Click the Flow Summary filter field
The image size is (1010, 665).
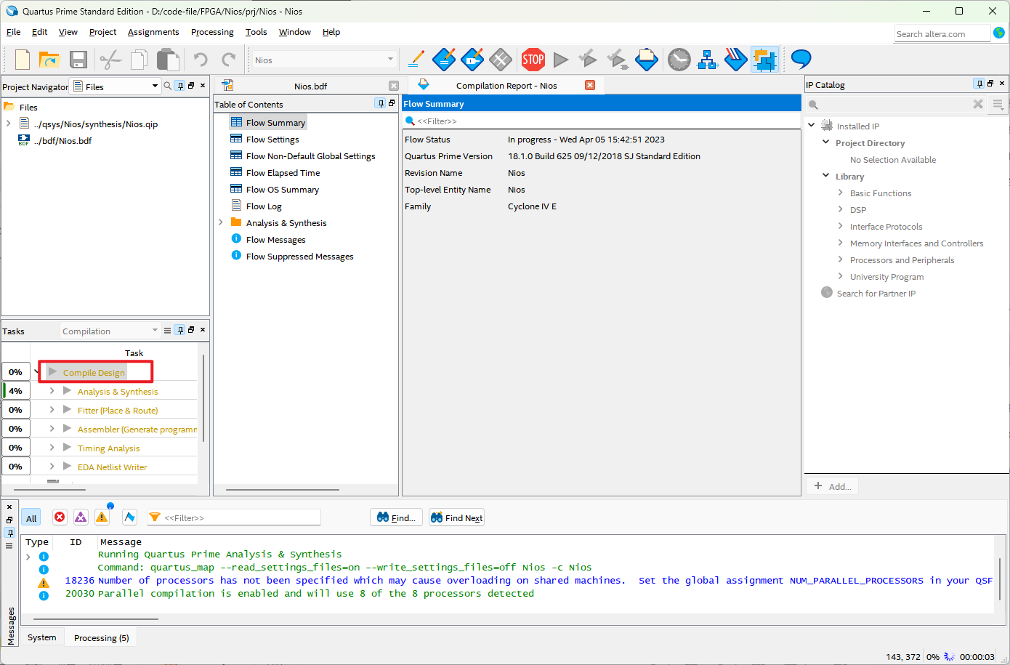[602, 121]
